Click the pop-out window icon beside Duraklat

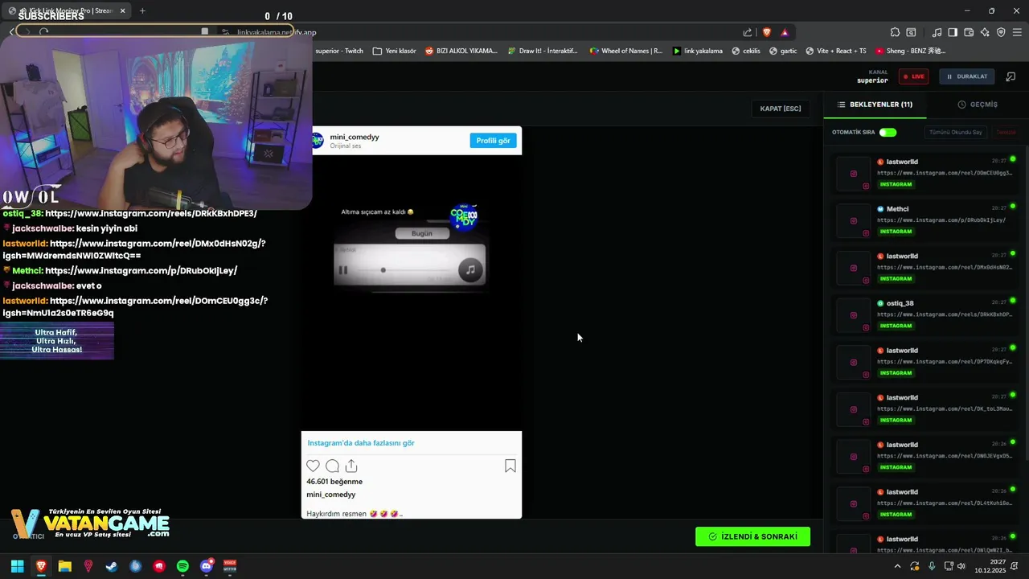(x=1011, y=76)
